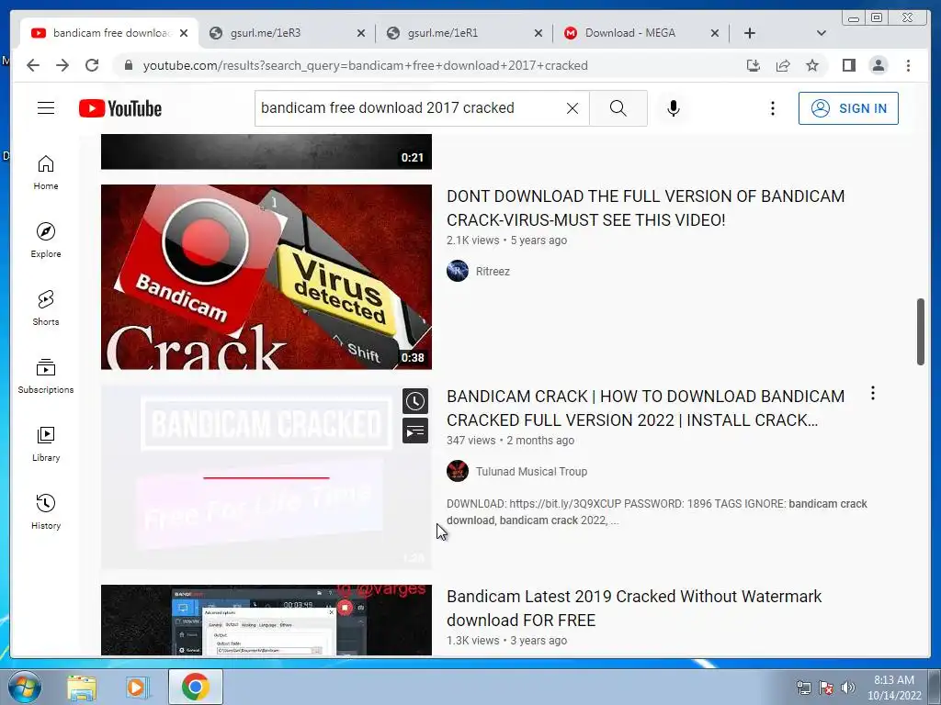Expand the tab search dropdown arrow
The image size is (941, 705).
[x=821, y=33]
